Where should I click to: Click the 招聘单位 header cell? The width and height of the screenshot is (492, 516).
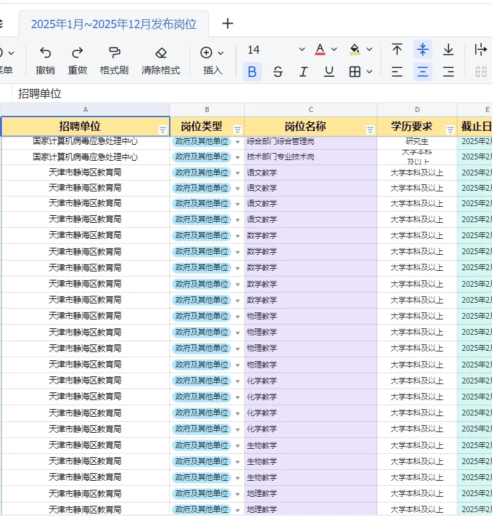tap(85, 126)
